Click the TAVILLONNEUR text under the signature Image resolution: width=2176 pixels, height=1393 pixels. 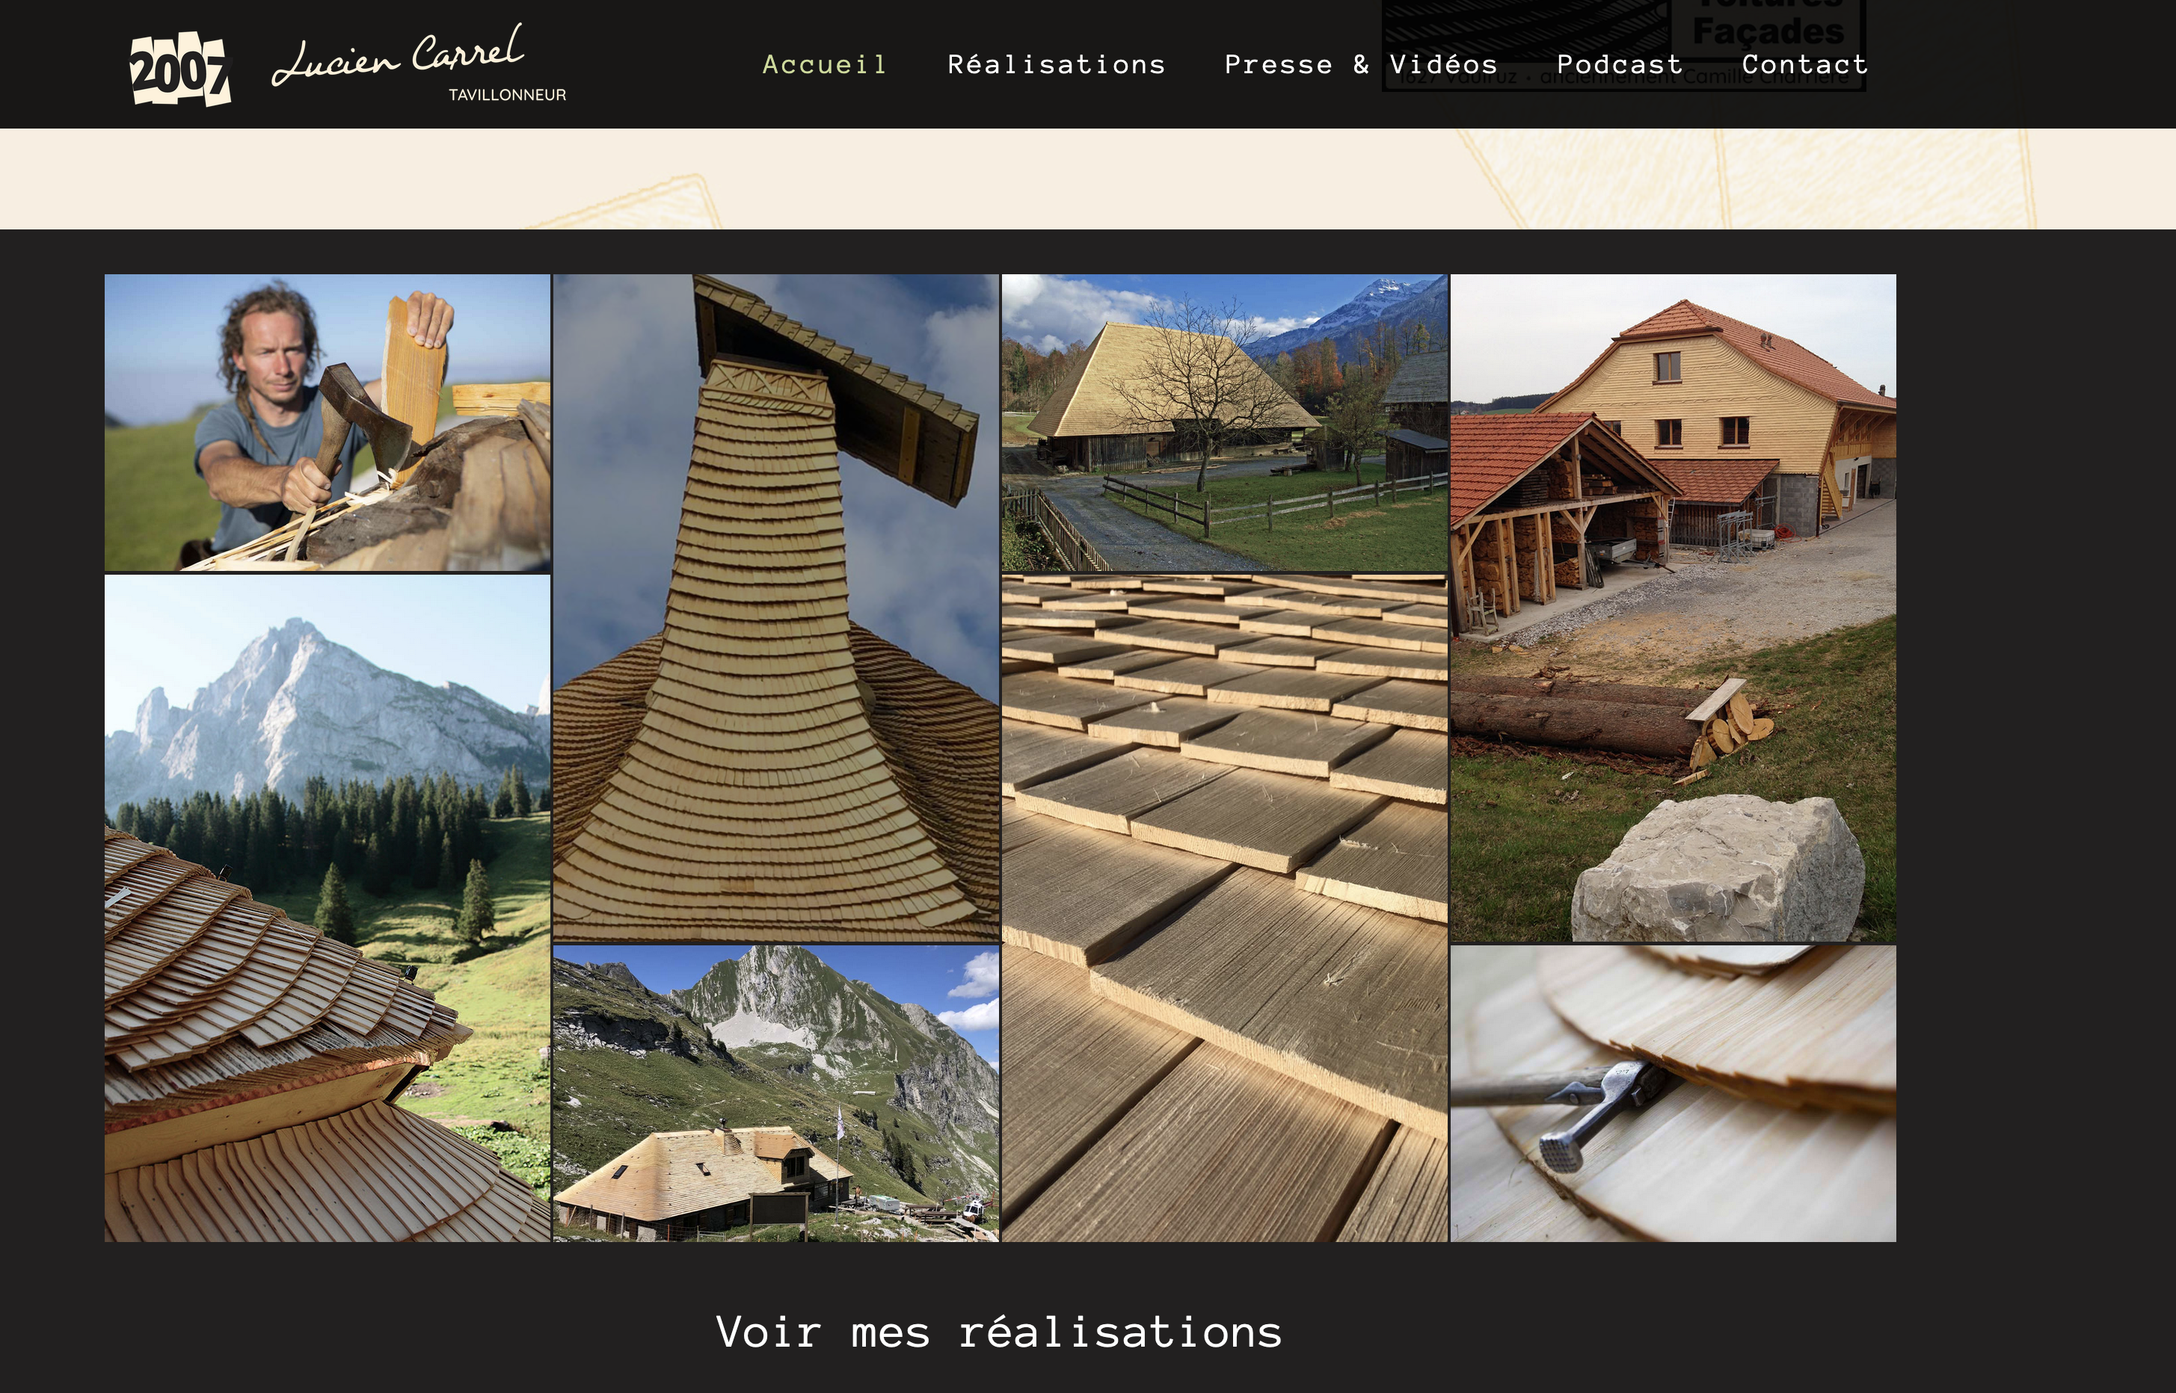point(507,95)
